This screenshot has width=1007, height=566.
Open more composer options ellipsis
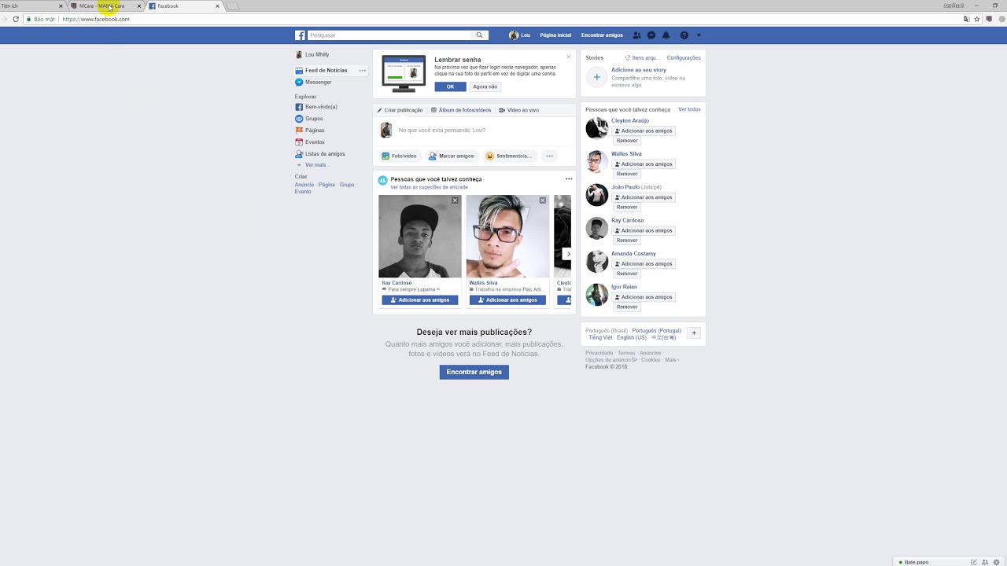pos(549,156)
